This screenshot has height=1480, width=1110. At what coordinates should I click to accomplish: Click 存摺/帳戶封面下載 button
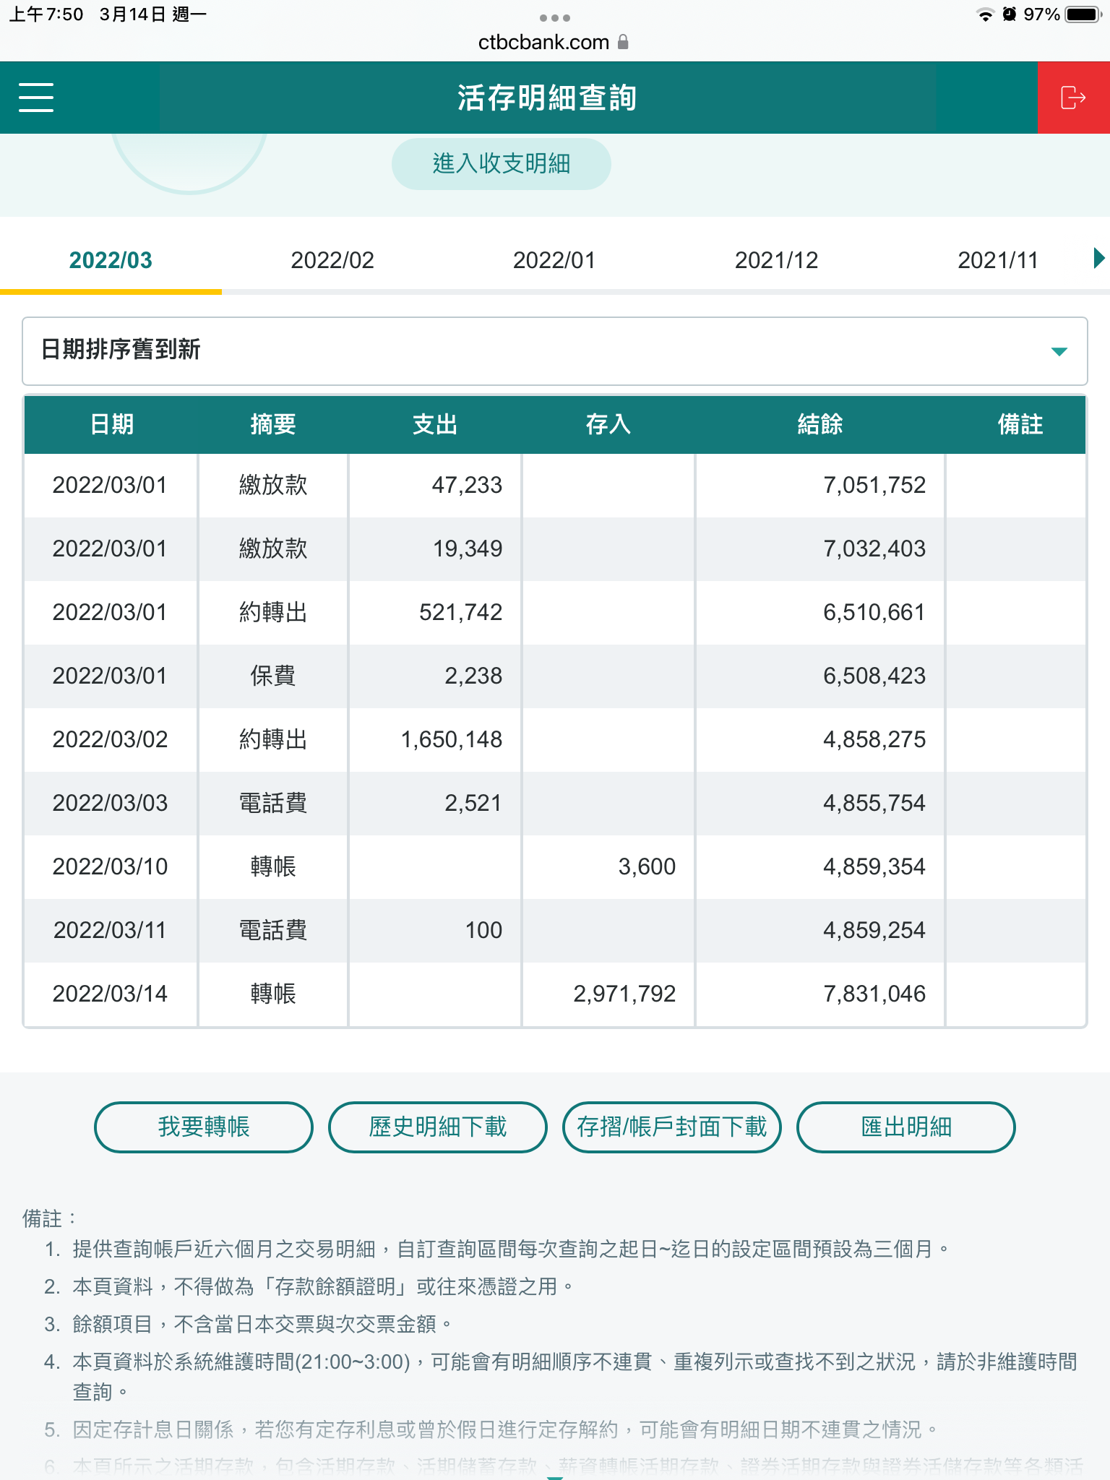coord(671,1127)
